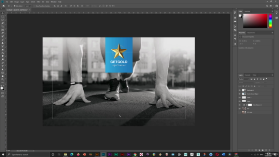The height and width of the screenshot is (157, 279).
Task: Open the Filter menu
Action: (x=38, y=2)
